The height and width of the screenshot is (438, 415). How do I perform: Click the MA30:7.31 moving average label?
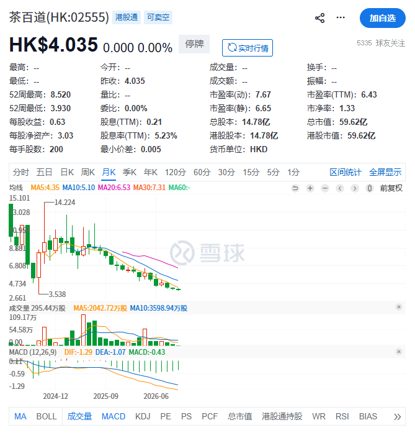pos(149,188)
